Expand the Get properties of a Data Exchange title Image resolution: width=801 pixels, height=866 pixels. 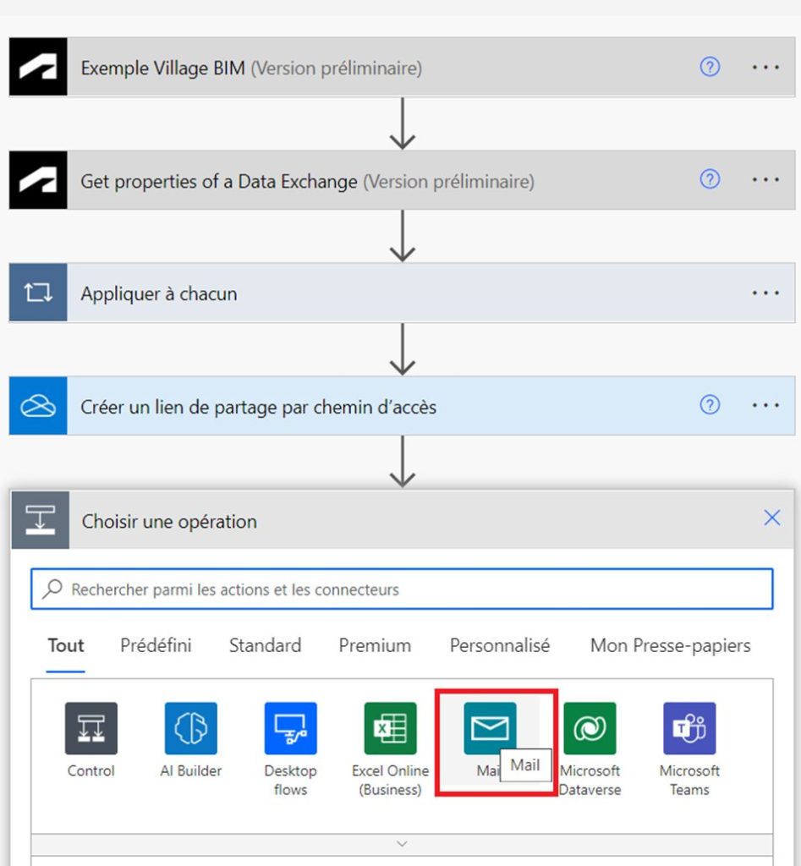coord(307,181)
